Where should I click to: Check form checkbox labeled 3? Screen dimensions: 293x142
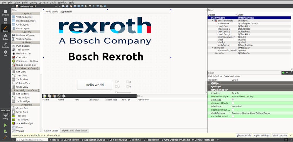(128, 82)
